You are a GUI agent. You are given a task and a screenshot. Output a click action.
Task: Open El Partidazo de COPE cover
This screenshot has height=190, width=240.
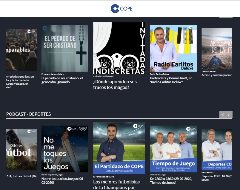click(119, 148)
